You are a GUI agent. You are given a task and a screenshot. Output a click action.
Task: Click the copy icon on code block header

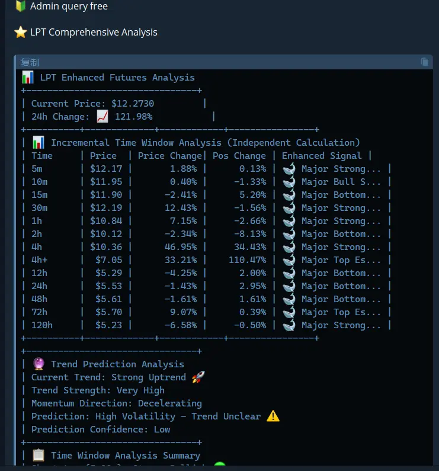coord(424,62)
